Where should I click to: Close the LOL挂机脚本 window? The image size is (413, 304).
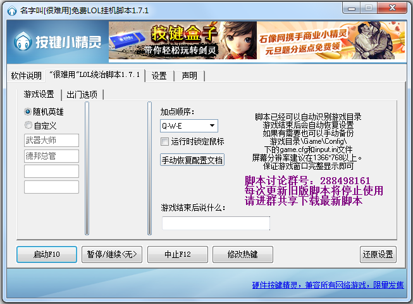pos(392,8)
